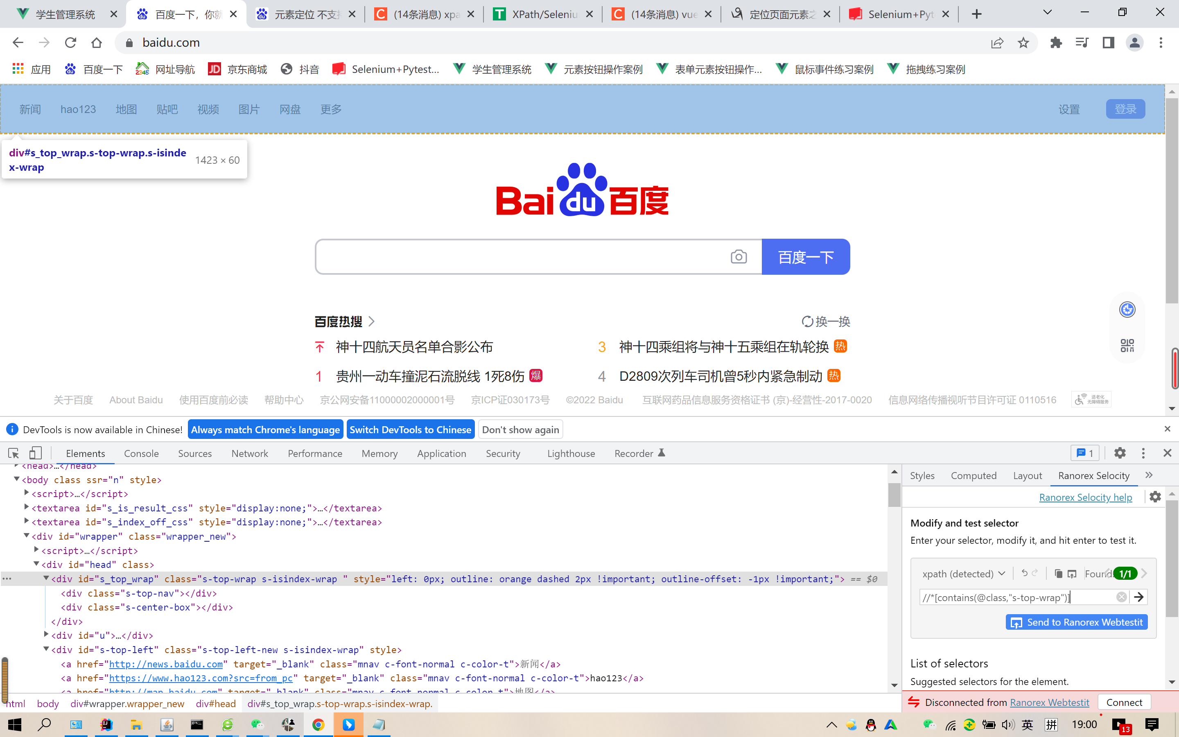Run selector test with arrow icon
This screenshot has width=1179, height=737.
pos(1138,597)
